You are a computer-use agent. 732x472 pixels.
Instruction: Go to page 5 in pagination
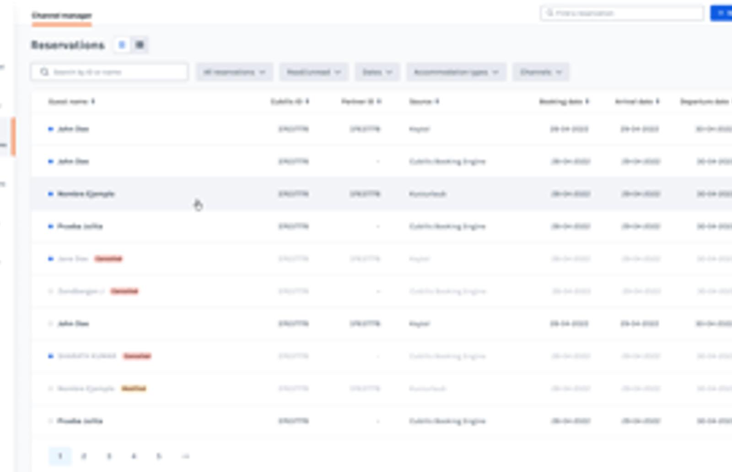click(x=159, y=456)
